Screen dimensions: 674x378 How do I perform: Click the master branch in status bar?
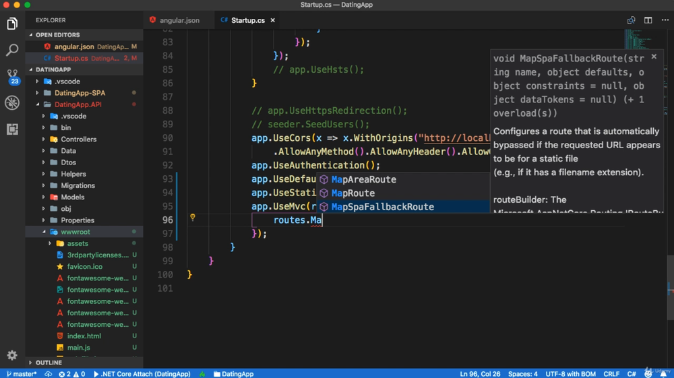(x=22, y=374)
